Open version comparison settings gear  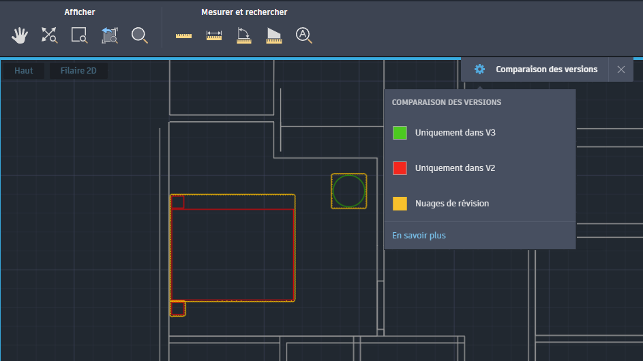pyautogui.click(x=479, y=69)
